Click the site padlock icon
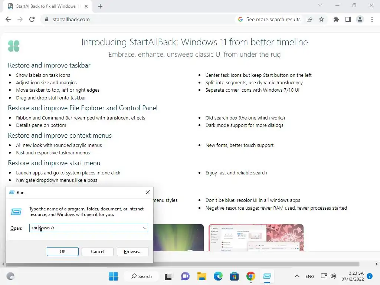Image resolution: width=380 pixels, height=285 pixels. 47,19
